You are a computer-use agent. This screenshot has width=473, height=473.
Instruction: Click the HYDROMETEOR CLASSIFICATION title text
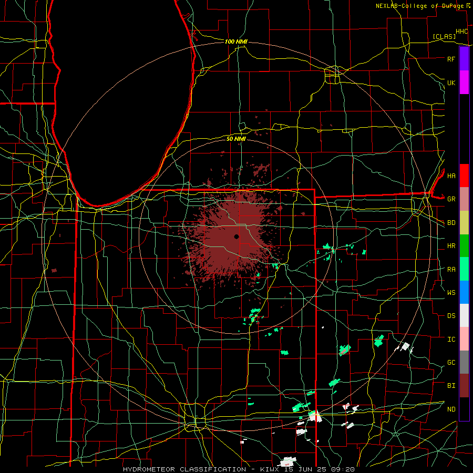(184, 469)
